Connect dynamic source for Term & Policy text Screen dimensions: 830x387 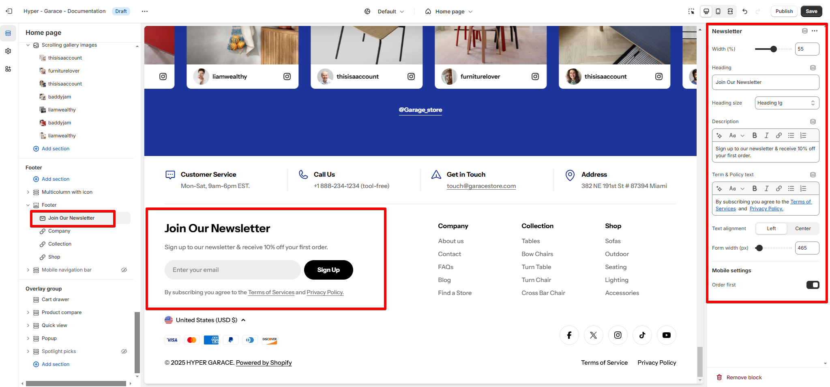[x=813, y=175]
